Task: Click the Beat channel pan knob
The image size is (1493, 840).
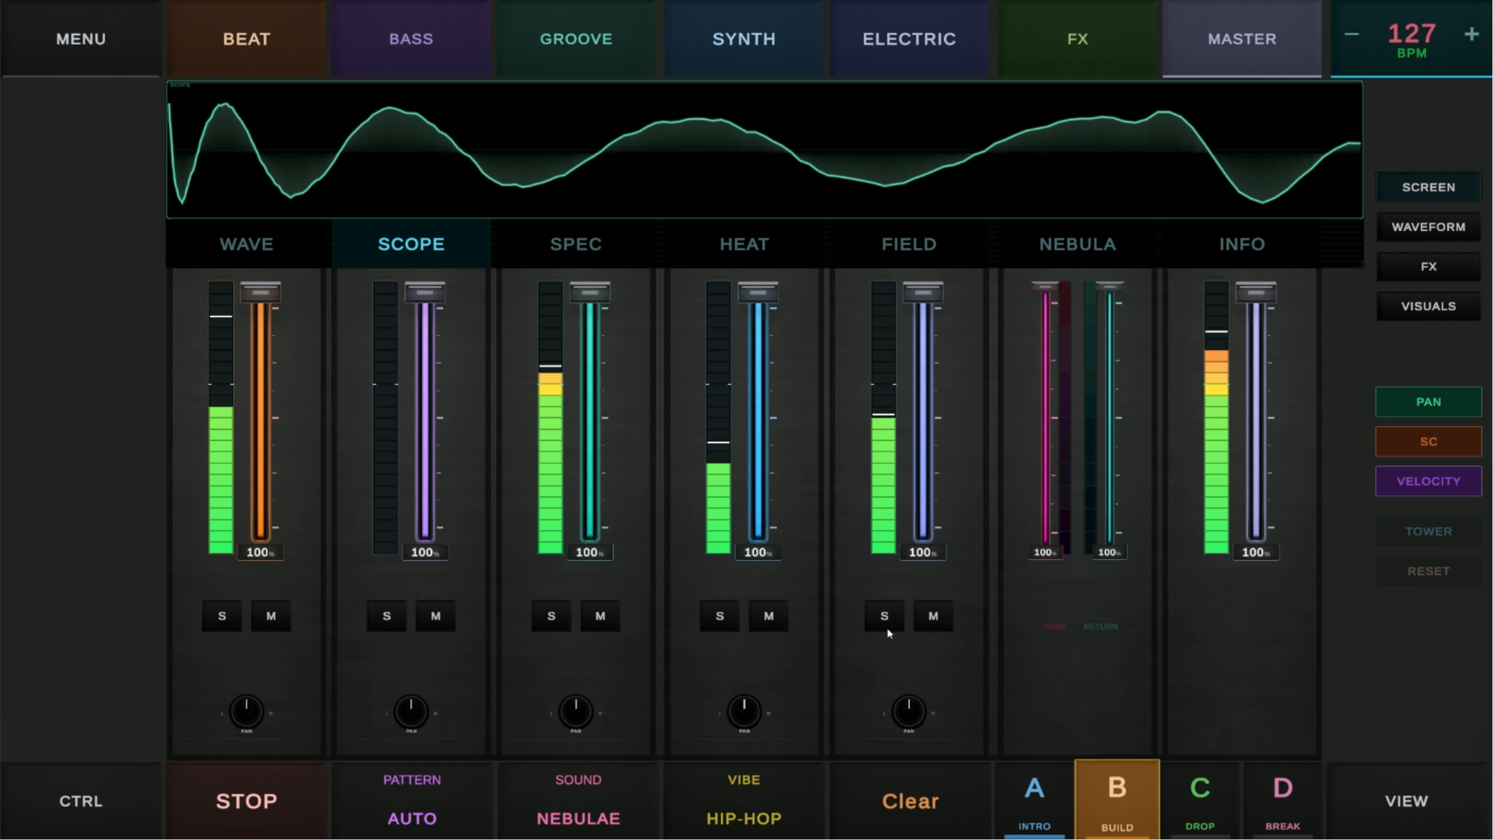Action: (246, 711)
